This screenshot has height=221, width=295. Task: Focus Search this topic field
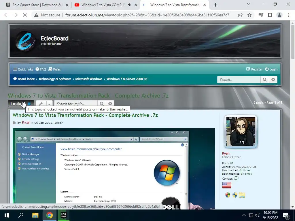pyautogui.click(x=76, y=104)
